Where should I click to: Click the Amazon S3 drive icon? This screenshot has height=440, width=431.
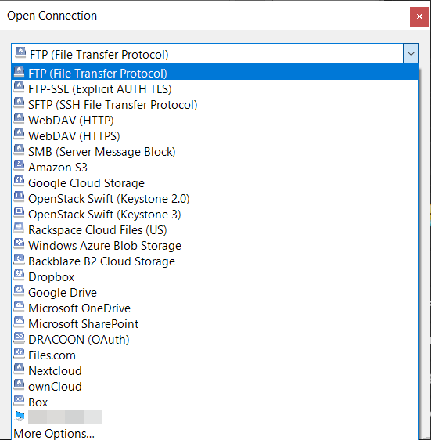pyautogui.click(x=19, y=165)
